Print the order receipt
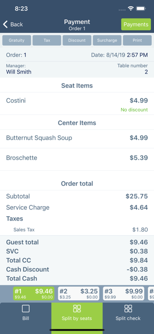 point(137,40)
